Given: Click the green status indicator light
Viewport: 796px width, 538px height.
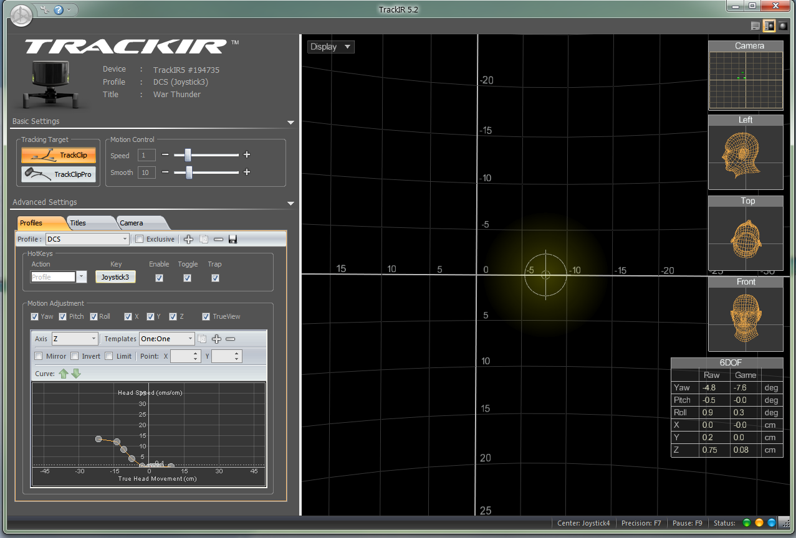Looking at the screenshot, I should click(x=747, y=523).
